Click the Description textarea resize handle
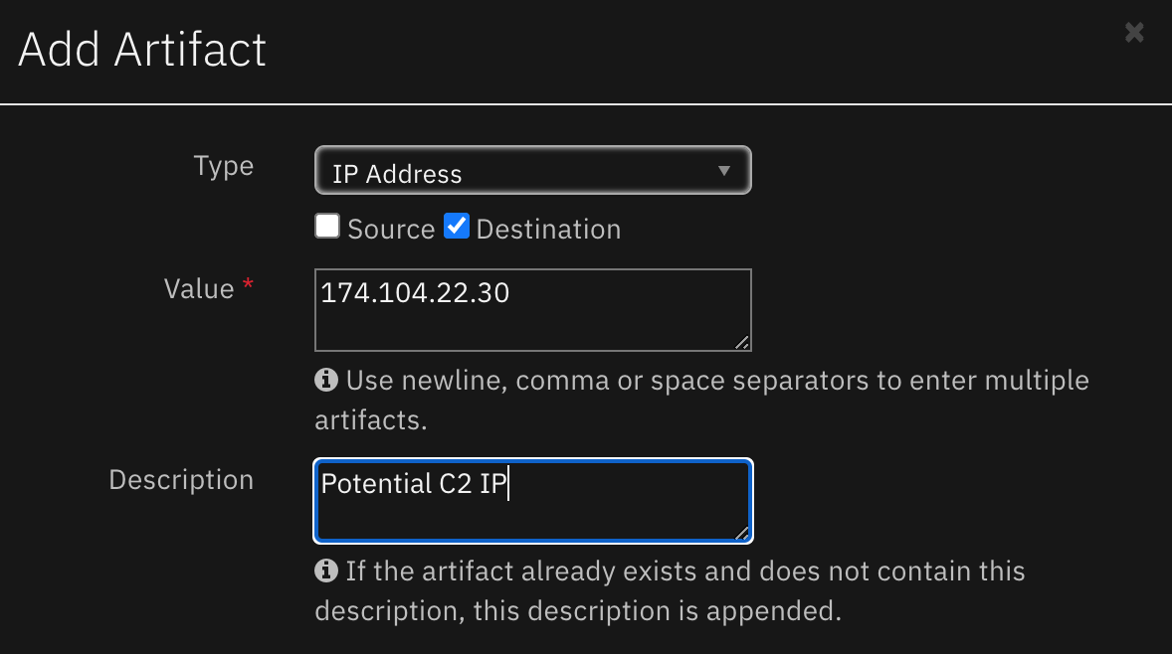This screenshot has width=1172, height=654. click(x=743, y=534)
